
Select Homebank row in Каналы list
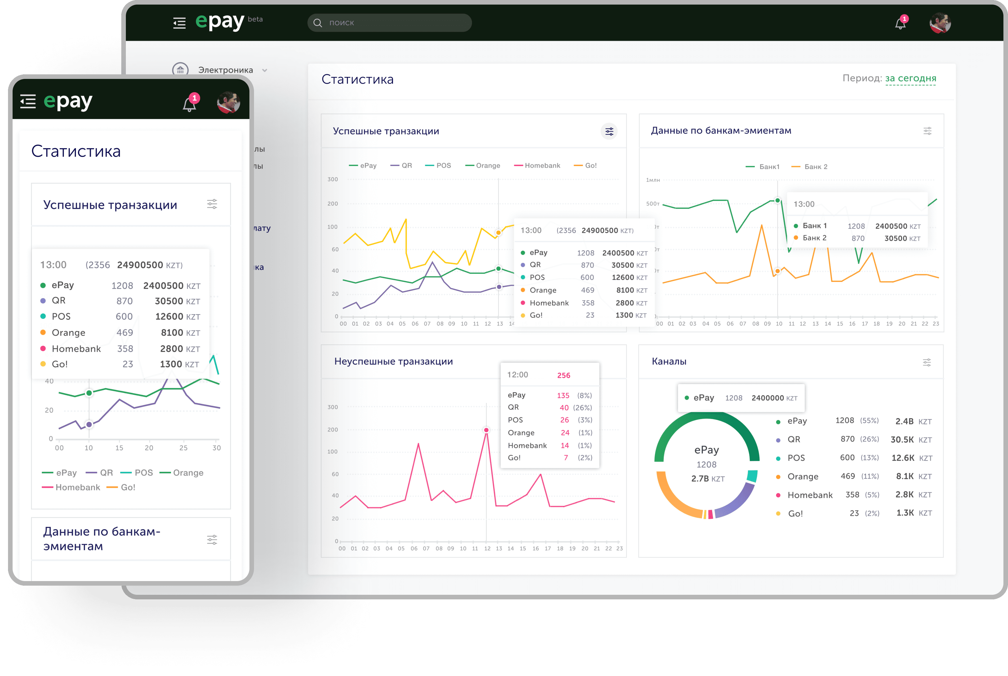pos(854,495)
